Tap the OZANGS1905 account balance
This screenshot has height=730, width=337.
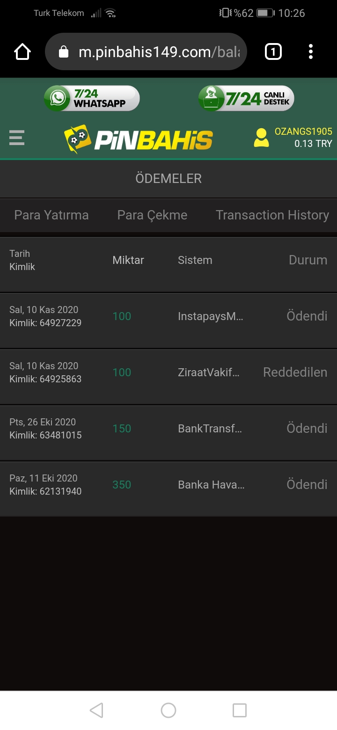(303, 138)
